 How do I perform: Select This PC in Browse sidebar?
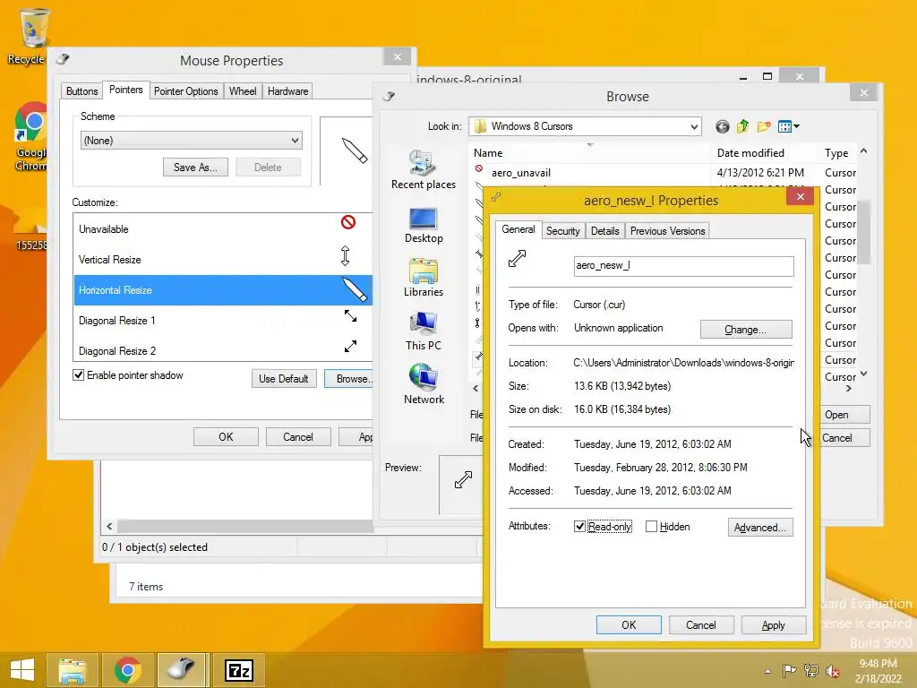point(423,331)
